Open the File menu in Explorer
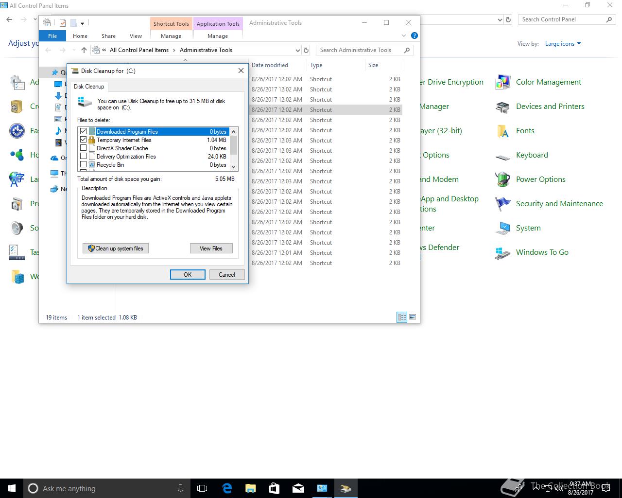This screenshot has width=622, height=498. coord(52,36)
